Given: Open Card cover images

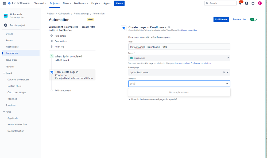Looking at the screenshot, I should [17, 93].
